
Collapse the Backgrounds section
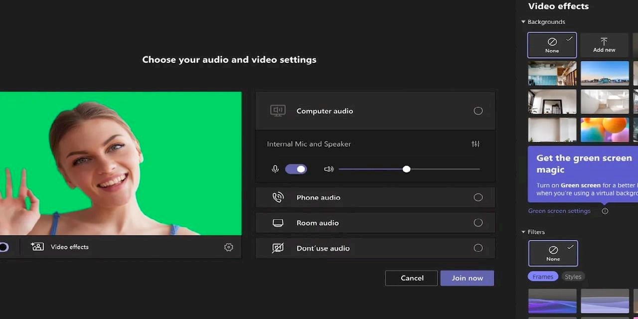pos(523,22)
